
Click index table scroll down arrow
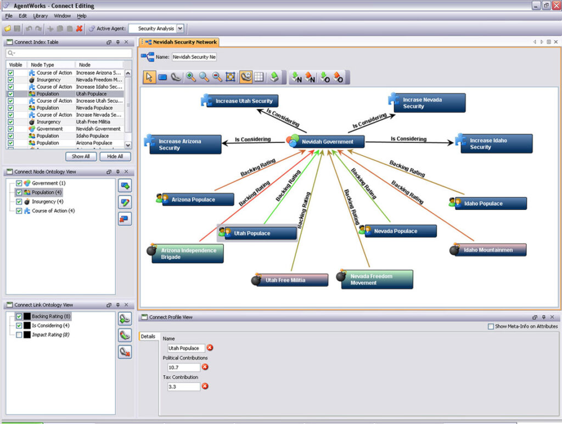128,145
